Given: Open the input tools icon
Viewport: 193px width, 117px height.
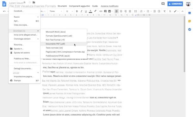Looking at the screenshot, I should 170,11.
